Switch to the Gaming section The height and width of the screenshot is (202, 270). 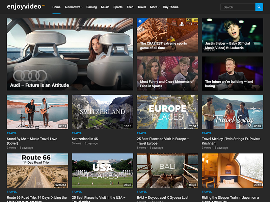(x=91, y=7)
